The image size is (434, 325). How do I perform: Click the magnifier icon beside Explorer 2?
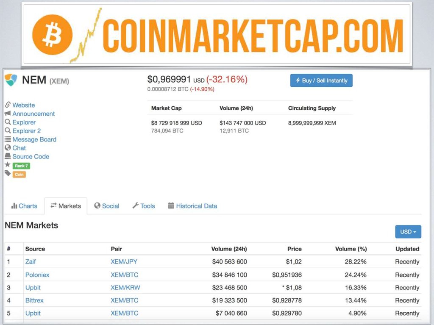tap(8, 131)
